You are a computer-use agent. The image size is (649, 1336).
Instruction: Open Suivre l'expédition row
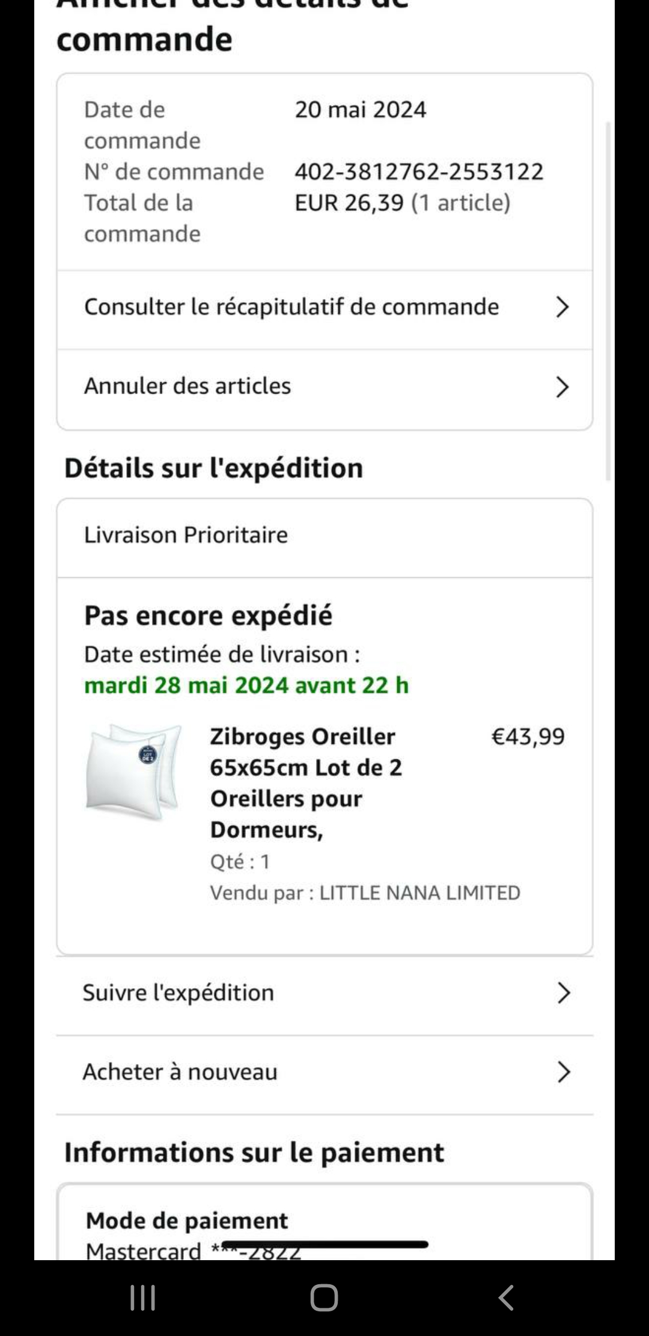point(178,993)
